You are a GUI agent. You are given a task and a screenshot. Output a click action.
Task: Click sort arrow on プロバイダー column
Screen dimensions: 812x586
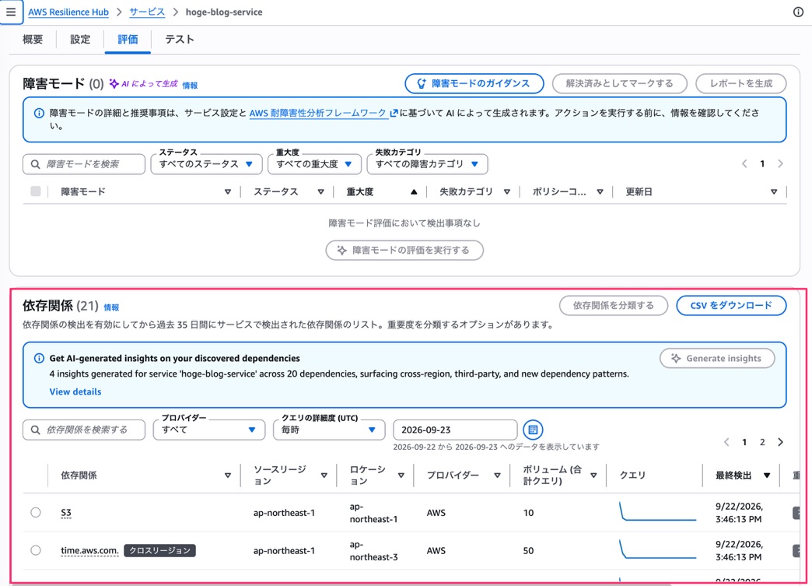498,475
